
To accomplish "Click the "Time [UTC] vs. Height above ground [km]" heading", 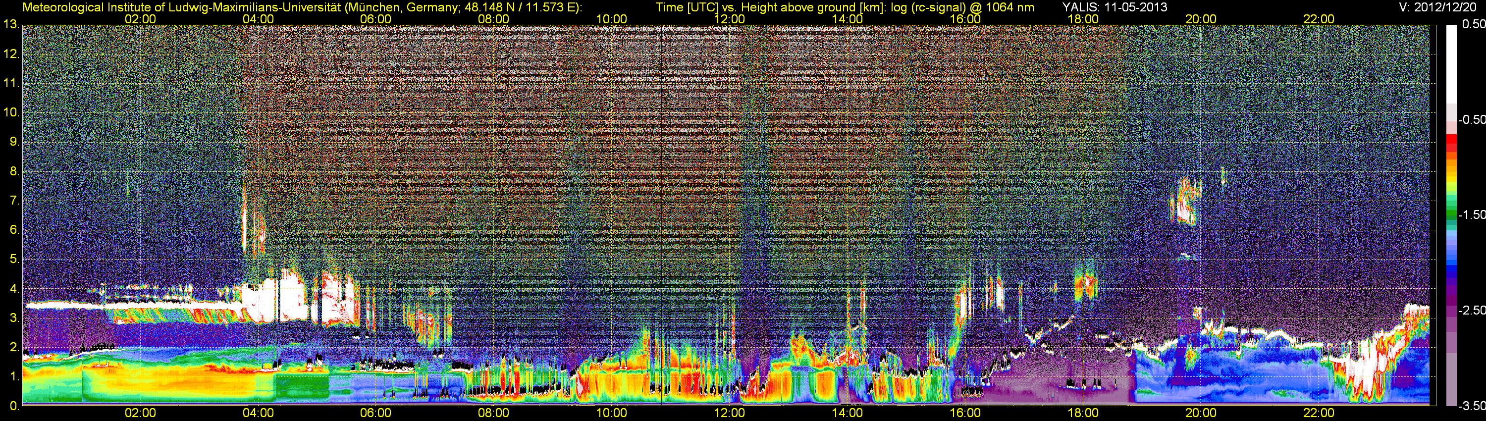I will [x=769, y=7].
